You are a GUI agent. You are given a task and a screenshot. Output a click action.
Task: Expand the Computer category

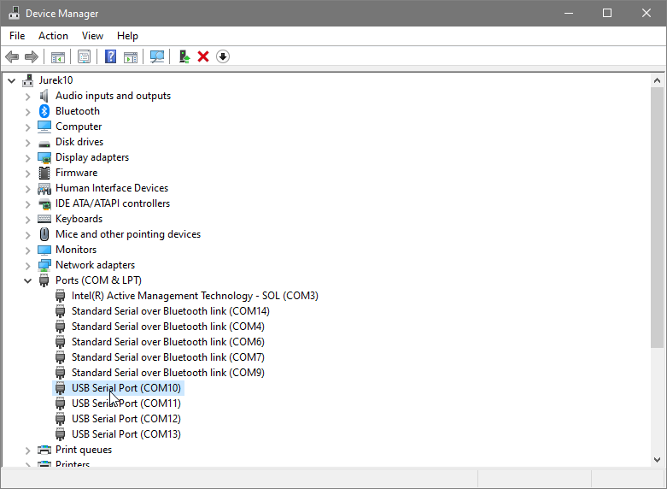(x=28, y=127)
